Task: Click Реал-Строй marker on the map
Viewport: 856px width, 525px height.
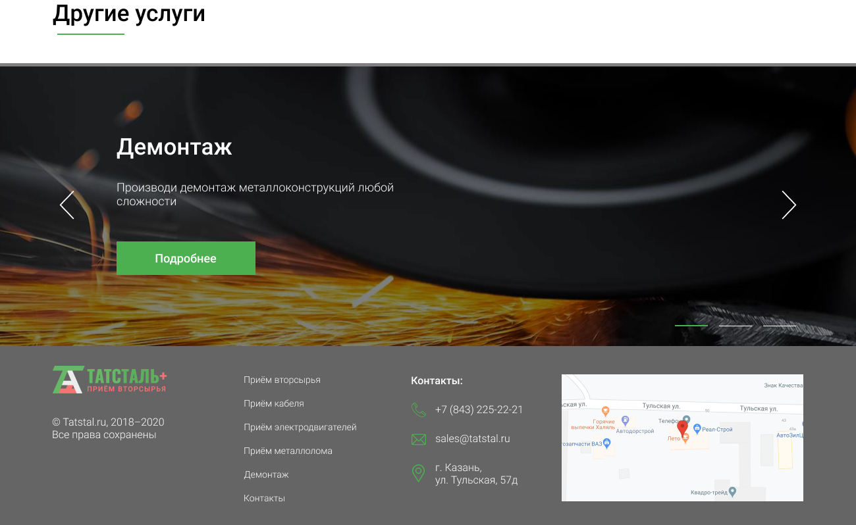Action: [697, 429]
